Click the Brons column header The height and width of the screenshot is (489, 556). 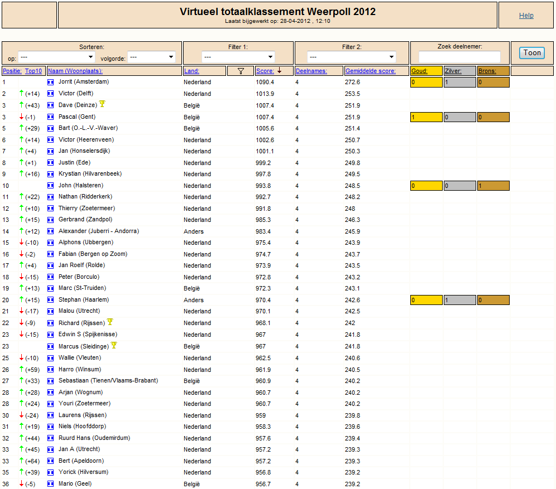coord(487,71)
